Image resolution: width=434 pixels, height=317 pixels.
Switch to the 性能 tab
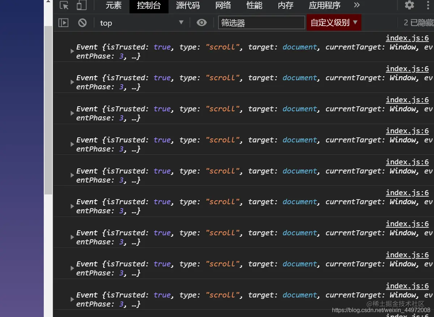pyautogui.click(x=255, y=5)
